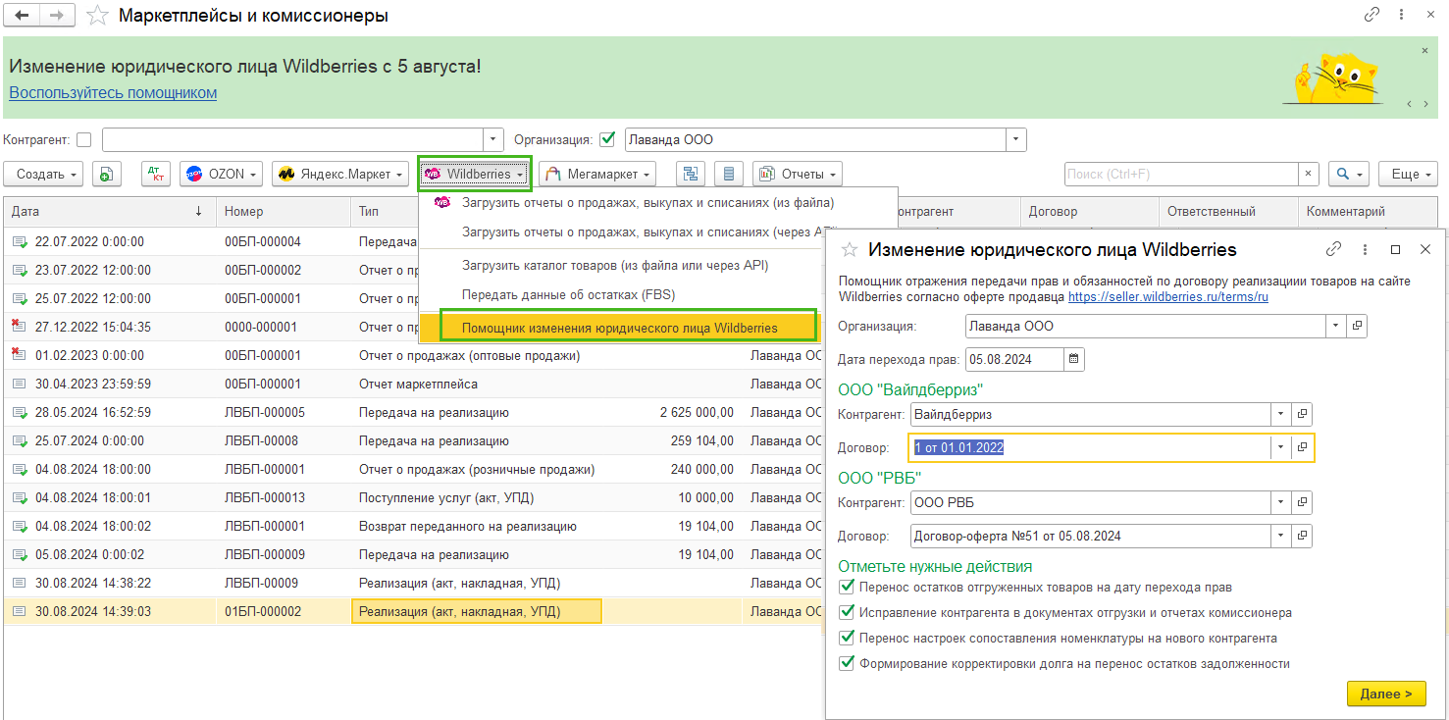Select the row numbered ЛВБП-000013
Viewport: 1449px width, 720px height.
412,497
